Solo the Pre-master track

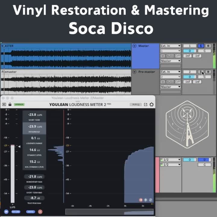tap(201, 72)
